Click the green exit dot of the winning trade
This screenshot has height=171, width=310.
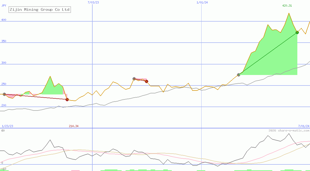point(297,32)
